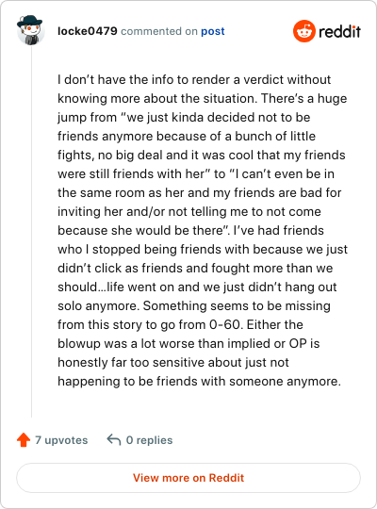Click the line starting "solo anymore. Something seems"
Image resolution: width=377 pixels, height=509 pixels.
tap(194, 305)
